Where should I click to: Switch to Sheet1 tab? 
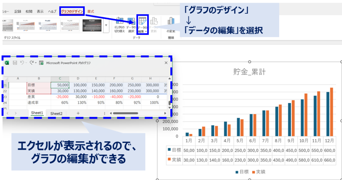37,113
